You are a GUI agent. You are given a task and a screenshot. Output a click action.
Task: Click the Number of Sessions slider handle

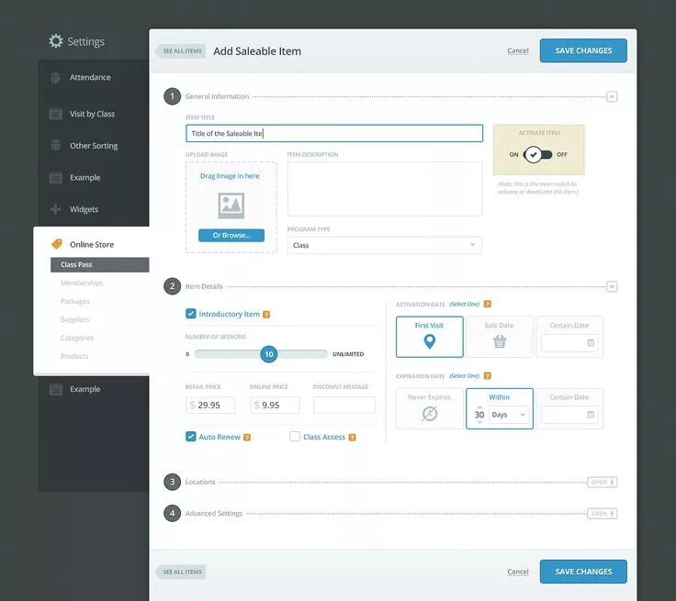(268, 354)
